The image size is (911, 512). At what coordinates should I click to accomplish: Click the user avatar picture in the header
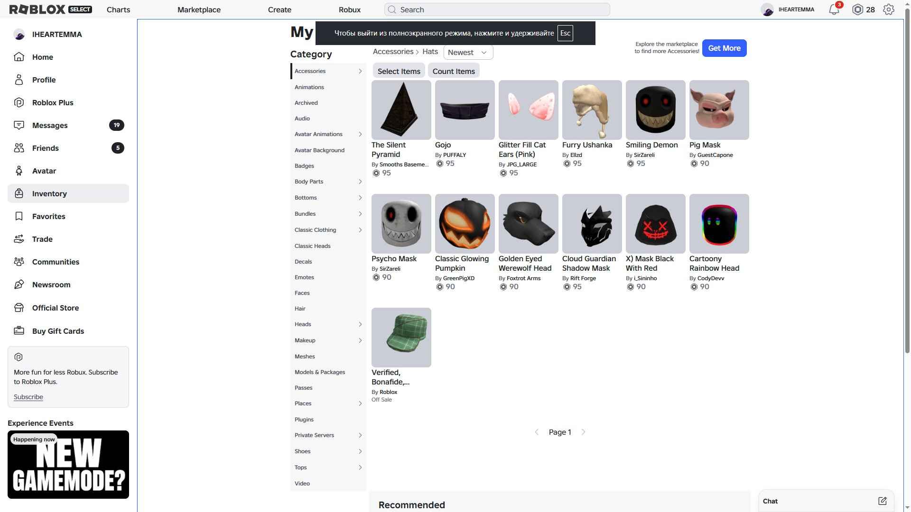tap(767, 9)
